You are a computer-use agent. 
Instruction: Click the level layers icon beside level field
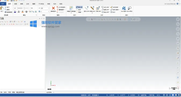(x=39, y=12)
